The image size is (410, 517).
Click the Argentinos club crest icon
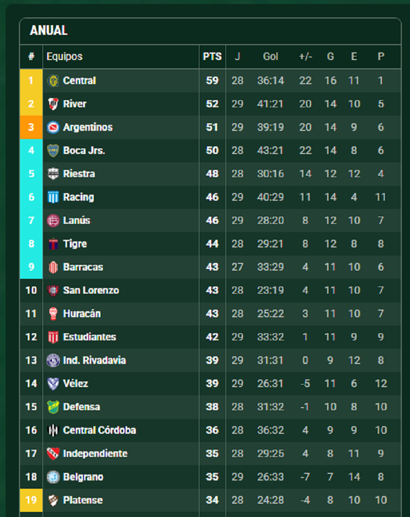[53, 127]
